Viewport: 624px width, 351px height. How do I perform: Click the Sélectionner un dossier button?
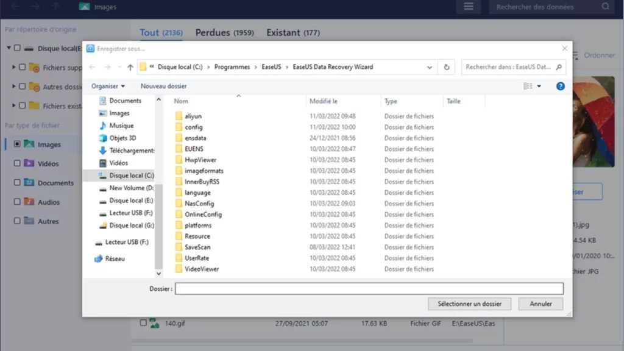coord(469,303)
